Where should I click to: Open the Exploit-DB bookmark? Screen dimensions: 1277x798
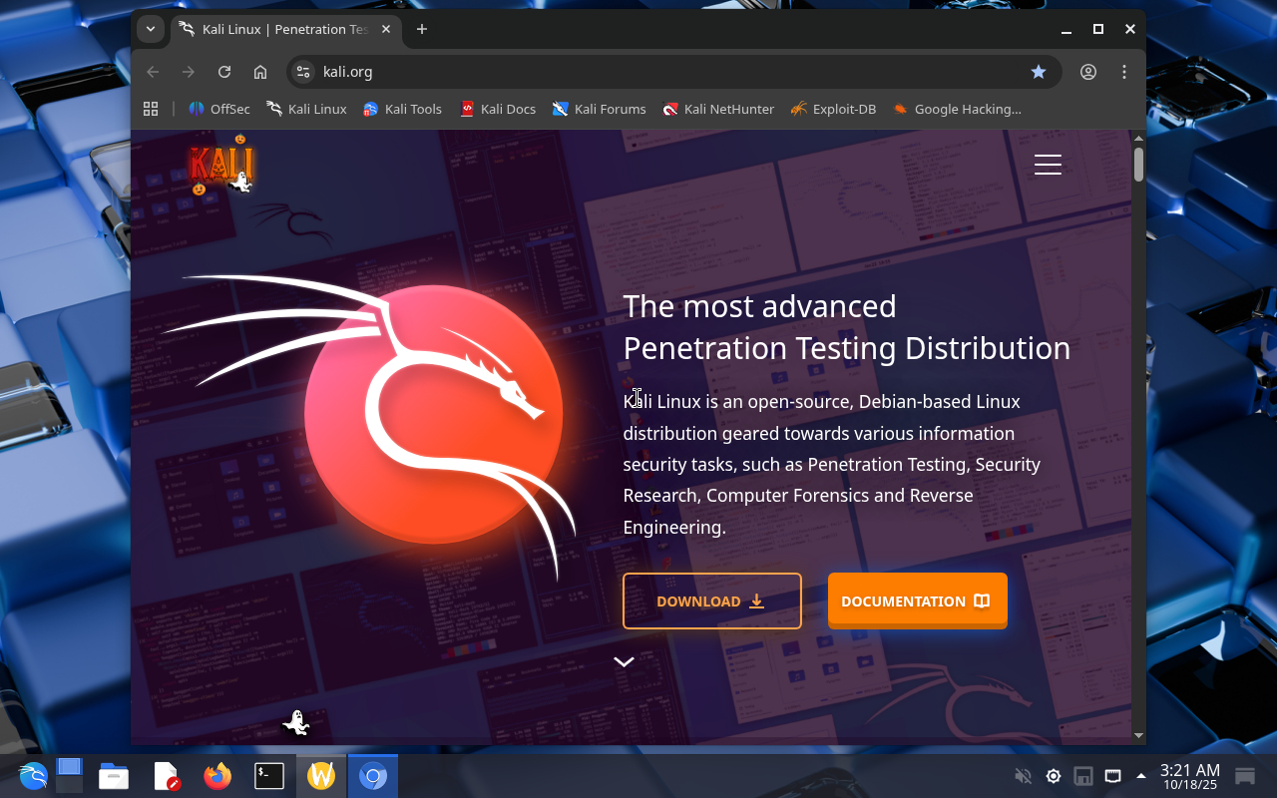833,109
